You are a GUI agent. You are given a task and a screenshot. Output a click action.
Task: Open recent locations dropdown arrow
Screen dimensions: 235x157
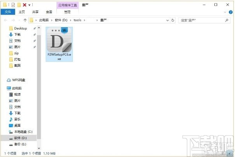coord(19,20)
